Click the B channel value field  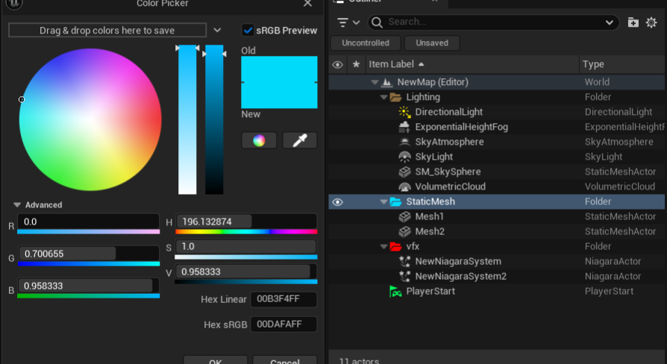(x=88, y=286)
